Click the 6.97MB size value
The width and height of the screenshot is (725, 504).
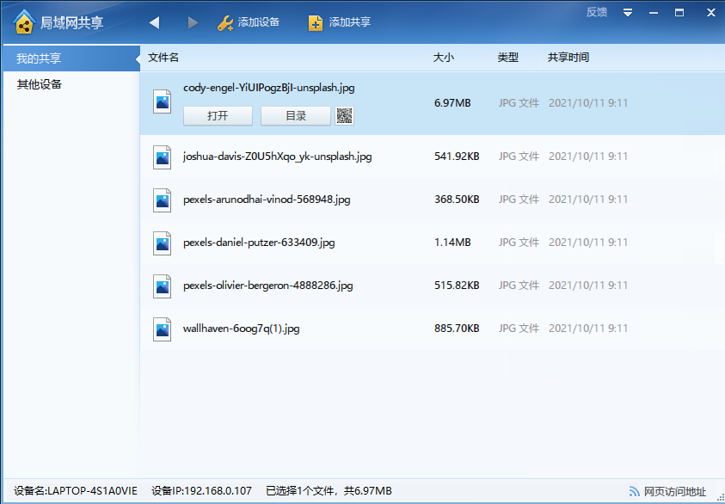pos(452,102)
